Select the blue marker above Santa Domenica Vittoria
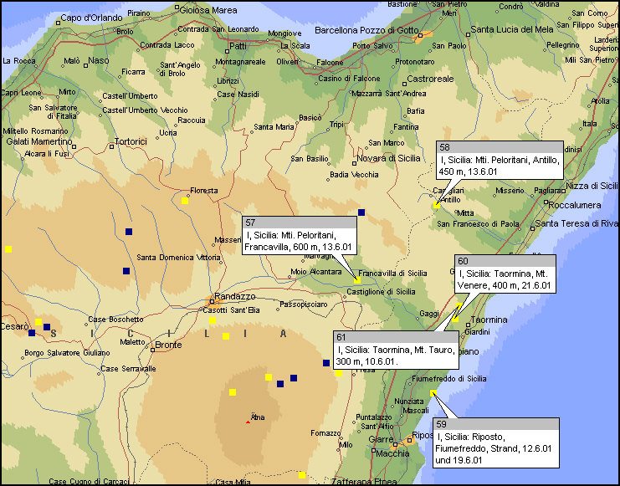This screenshot has height=486, width=620. tap(129, 231)
